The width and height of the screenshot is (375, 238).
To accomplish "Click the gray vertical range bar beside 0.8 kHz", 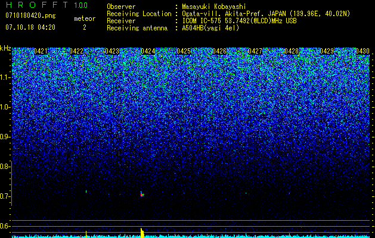I will pos(11,183).
